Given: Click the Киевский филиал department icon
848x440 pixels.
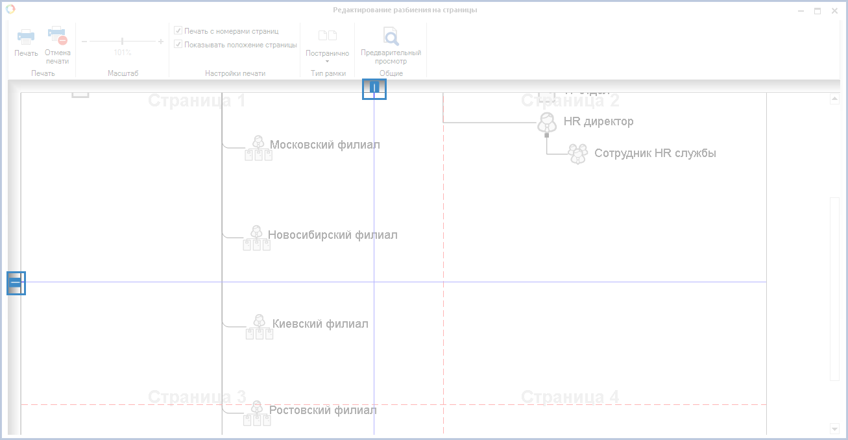Looking at the screenshot, I should point(259,327).
